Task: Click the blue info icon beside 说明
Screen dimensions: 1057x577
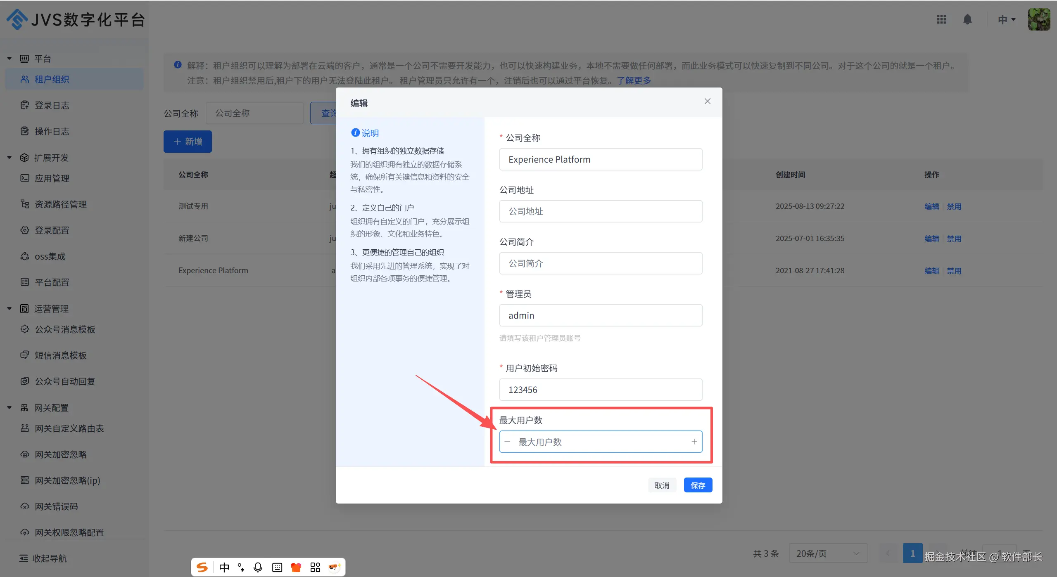Action: (x=355, y=132)
